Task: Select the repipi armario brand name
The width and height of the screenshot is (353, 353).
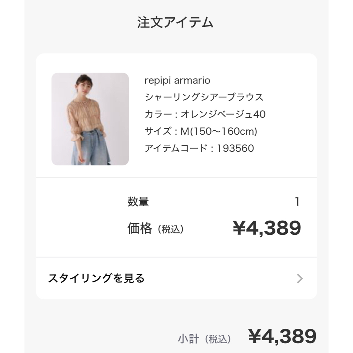Action: pos(177,80)
